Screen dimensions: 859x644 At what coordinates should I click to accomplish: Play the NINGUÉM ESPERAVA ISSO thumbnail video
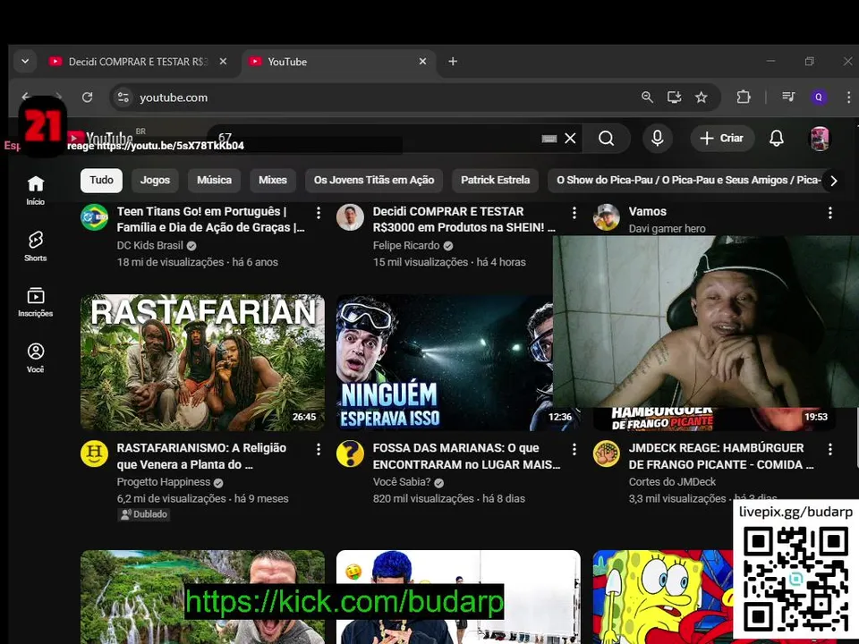click(x=445, y=362)
